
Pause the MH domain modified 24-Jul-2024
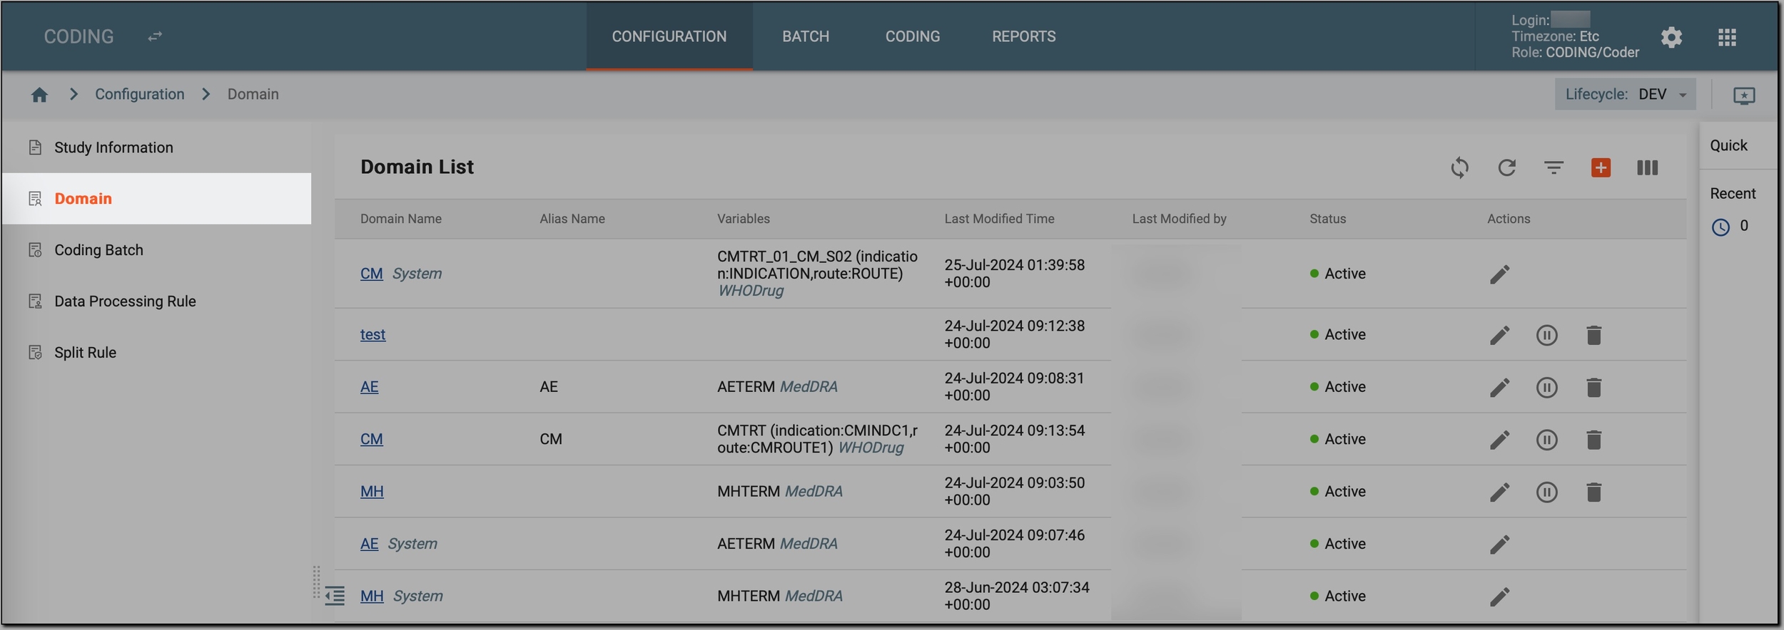(1546, 492)
